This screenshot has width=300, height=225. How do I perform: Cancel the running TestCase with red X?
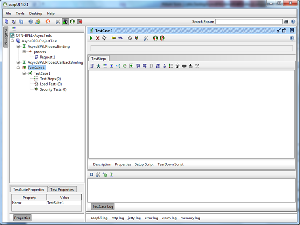[98, 38]
